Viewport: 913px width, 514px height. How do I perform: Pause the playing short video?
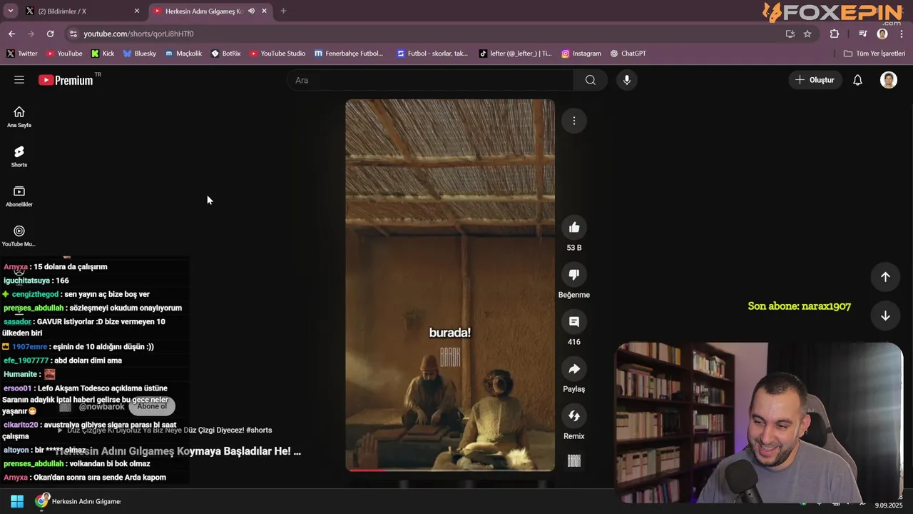[450, 285]
